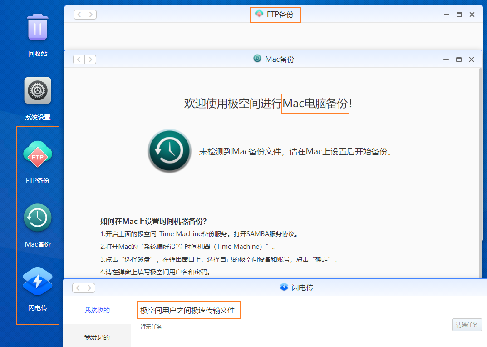This screenshot has height=347, width=487.
Task: Switch to the 我接收的 tab
Action: point(97,311)
